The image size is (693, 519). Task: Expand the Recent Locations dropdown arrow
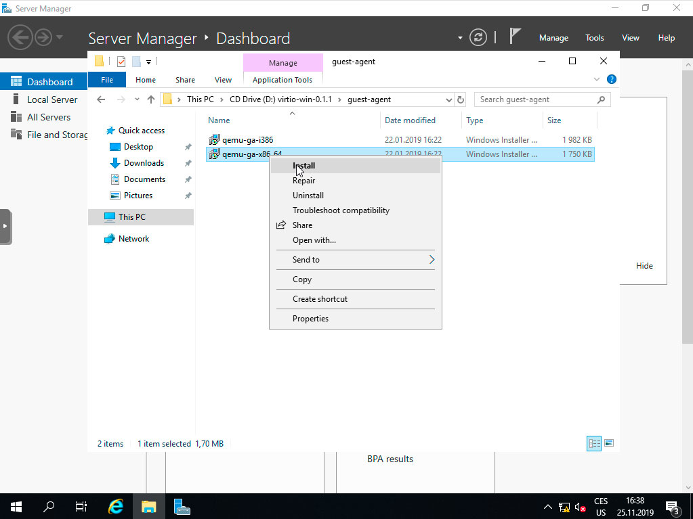tap(136, 99)
